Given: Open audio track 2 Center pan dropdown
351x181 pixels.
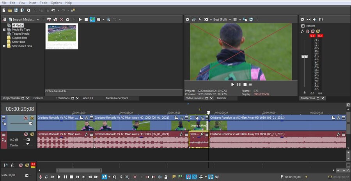Looking at the screenshot, I should click(x=28, y=144).
